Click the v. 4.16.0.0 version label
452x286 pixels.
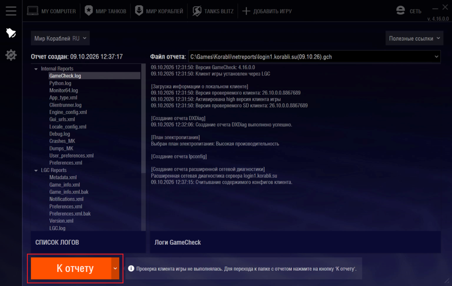(438, 19)
